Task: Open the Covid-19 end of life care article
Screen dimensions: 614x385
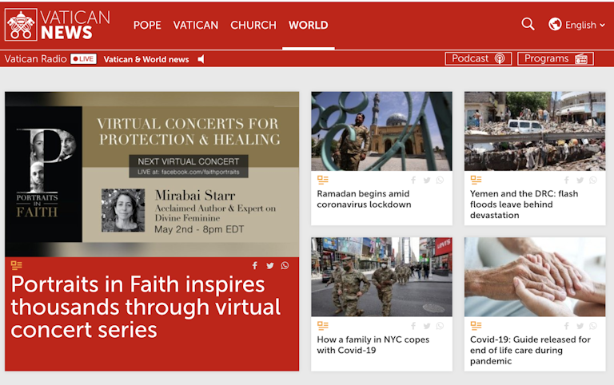Action: (530, 350)
